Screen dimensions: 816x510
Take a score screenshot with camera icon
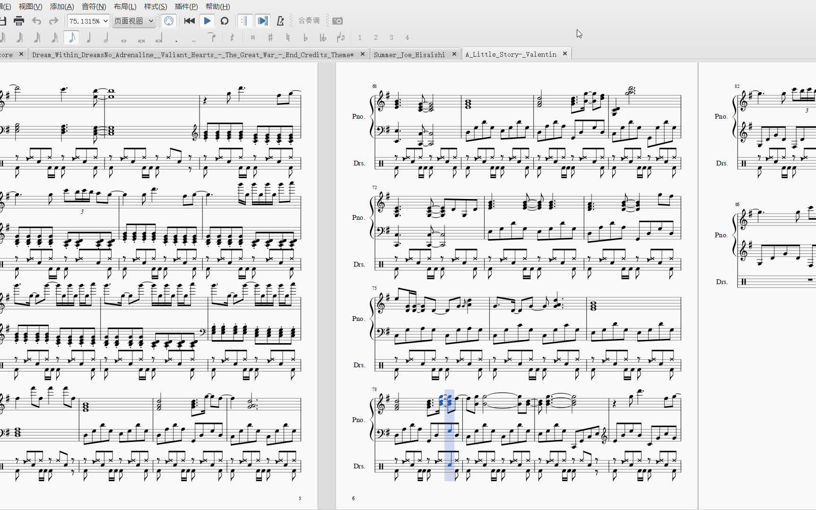[x=338, y=21]
